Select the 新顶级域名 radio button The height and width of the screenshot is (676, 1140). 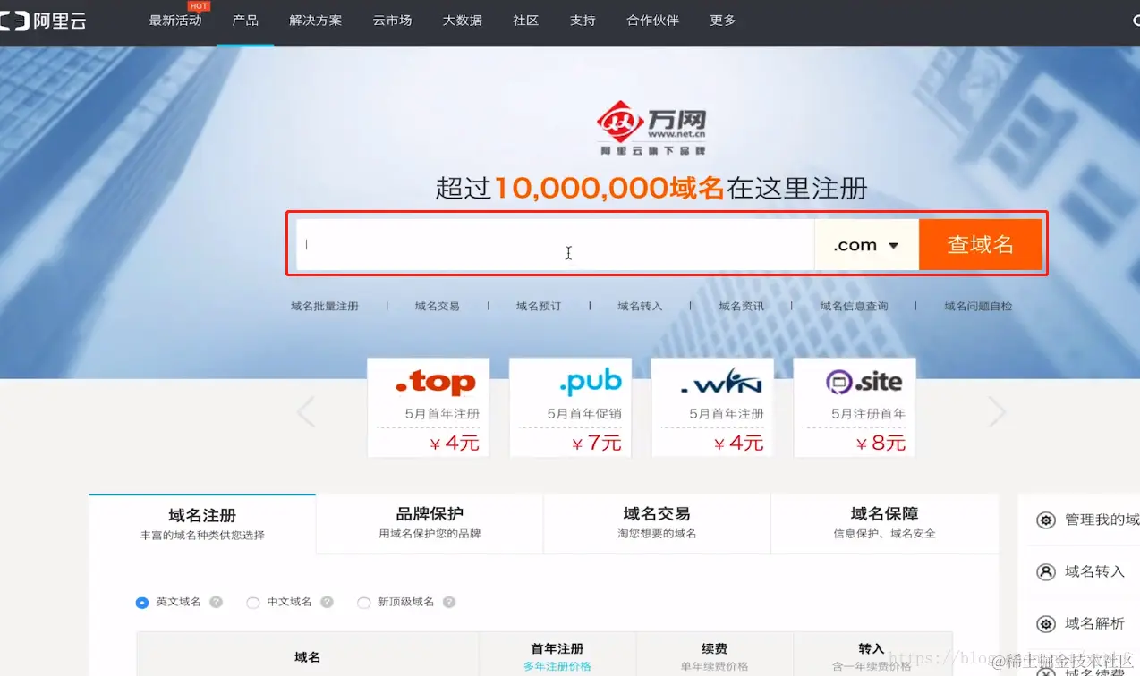363,603
